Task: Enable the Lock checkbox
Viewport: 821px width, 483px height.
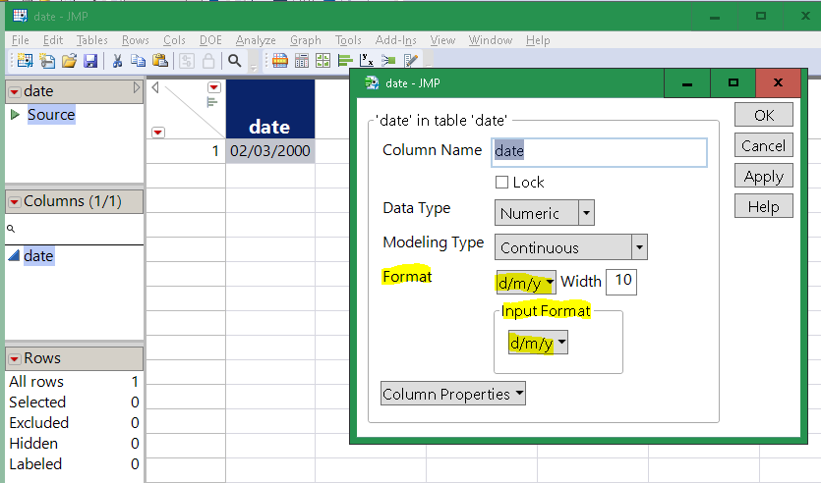Action: pyautogui.click(x=501, y=183)
